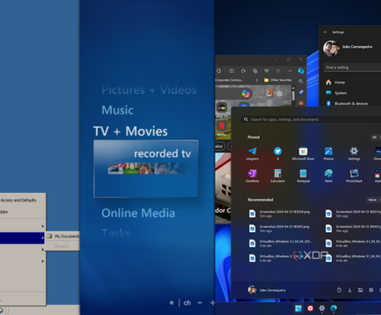Open Unigram from pinned apps
381x315 pixels.
click(x=252, y=153)
